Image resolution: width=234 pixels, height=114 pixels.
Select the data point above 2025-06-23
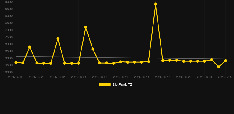click(204, 61)
